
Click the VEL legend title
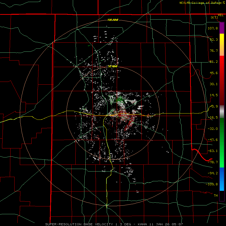click(221, 15)
